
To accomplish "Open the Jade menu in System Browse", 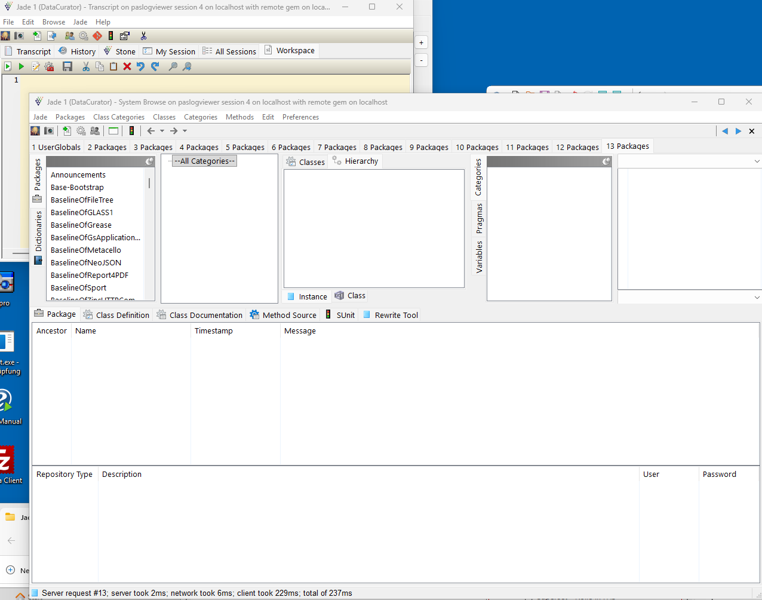I will 40,117.
